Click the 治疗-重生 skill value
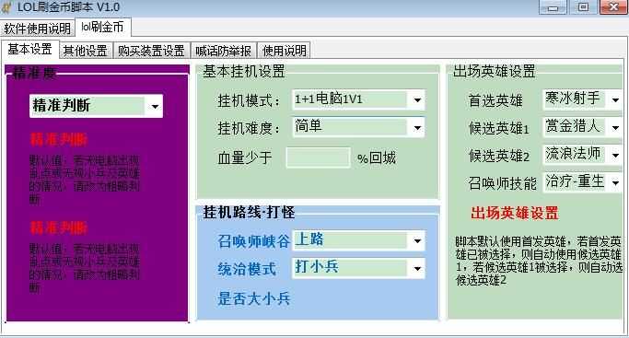This screenshot has width=629, height=338. point(575,181)
